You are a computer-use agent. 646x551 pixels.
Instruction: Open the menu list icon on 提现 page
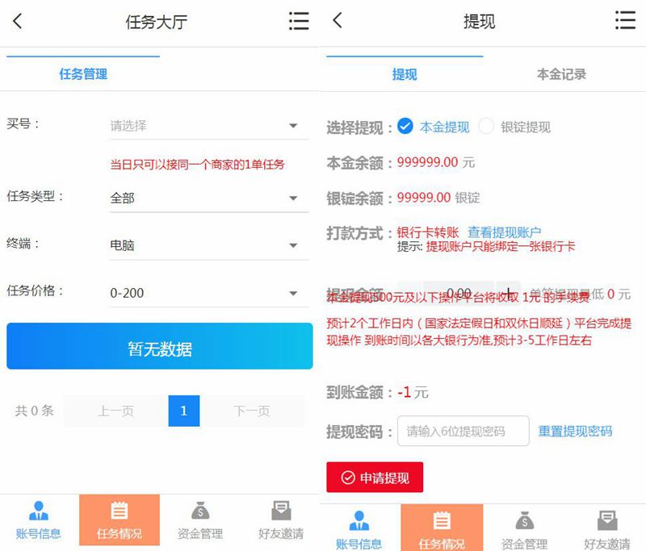625,22
